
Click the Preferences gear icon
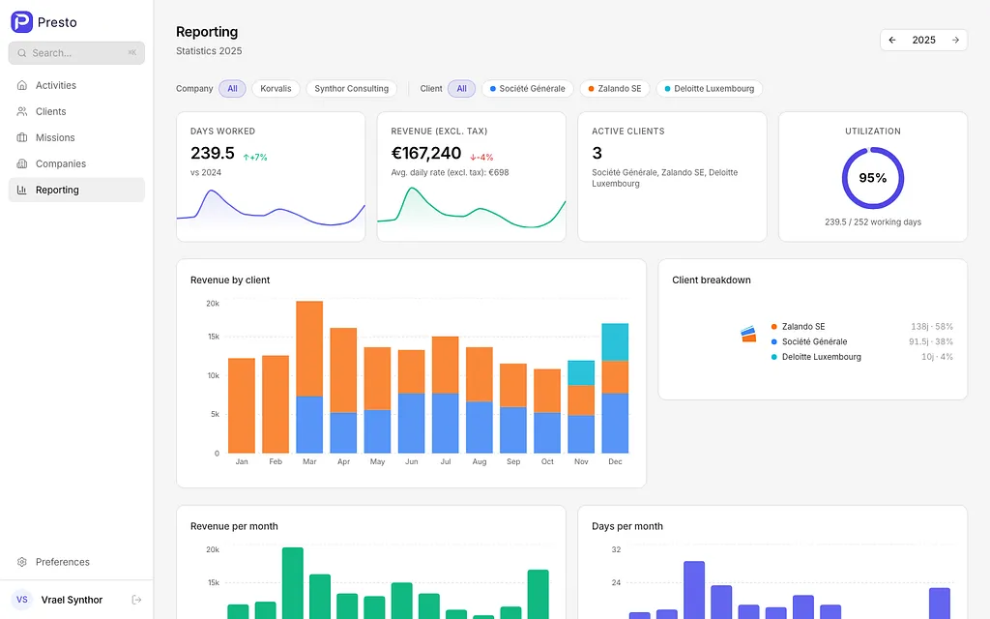coord(22,562)
